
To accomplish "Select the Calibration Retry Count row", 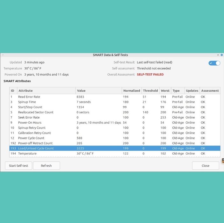I will [x=115, y=133].
